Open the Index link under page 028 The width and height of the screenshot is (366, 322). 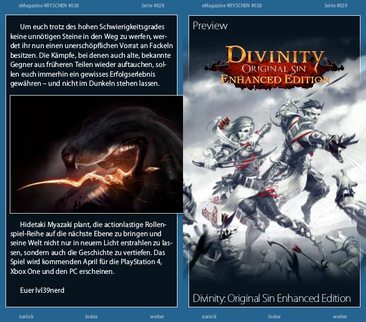[91, 317]
